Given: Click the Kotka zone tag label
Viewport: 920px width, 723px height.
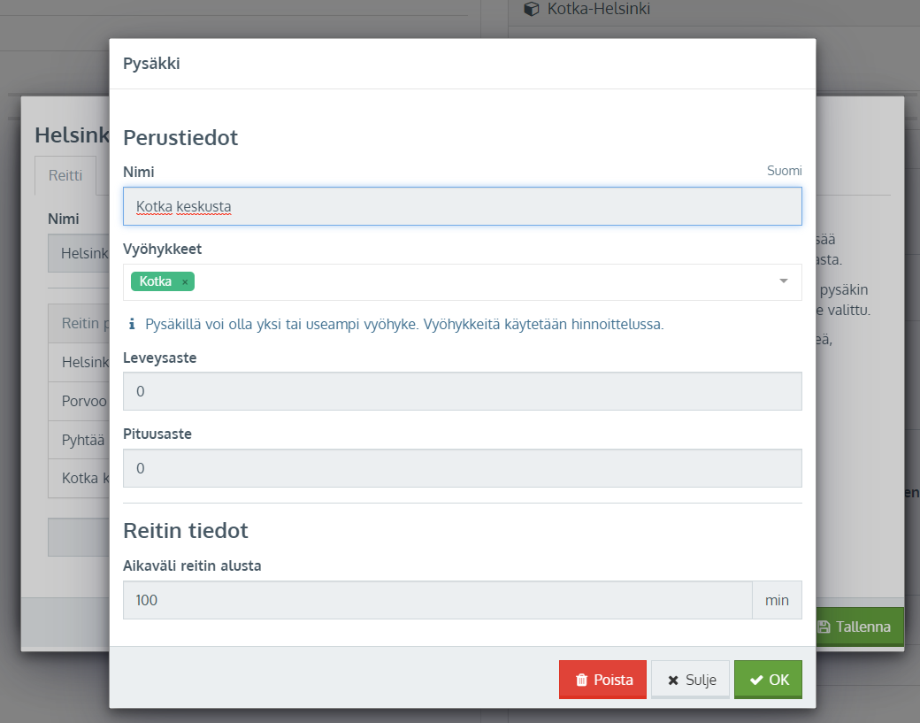Looking at the screenshot, I should [156, 282].
